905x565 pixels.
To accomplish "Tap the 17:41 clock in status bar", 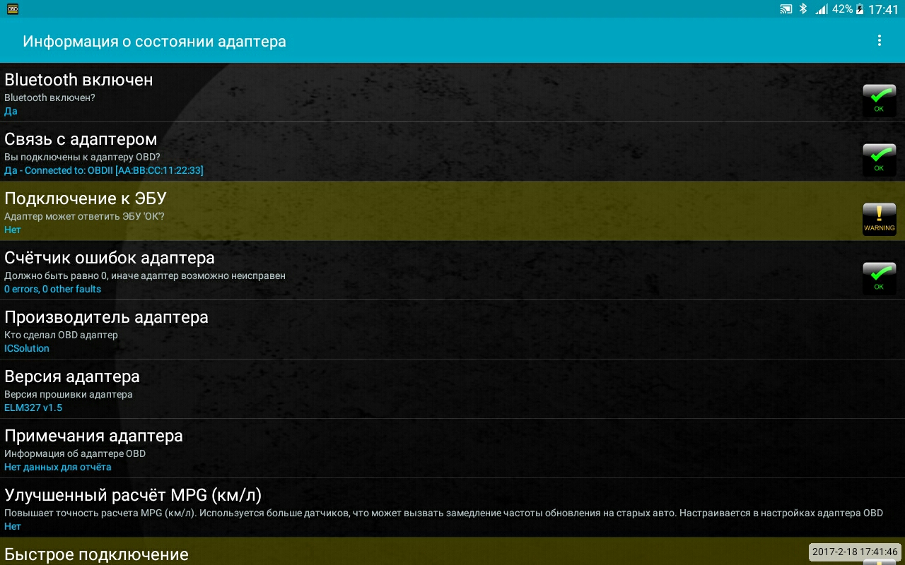I will [883, 9].
